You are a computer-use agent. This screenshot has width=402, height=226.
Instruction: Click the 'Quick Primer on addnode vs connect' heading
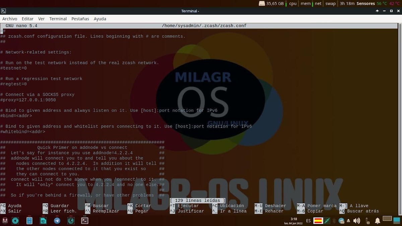(82, 148)
